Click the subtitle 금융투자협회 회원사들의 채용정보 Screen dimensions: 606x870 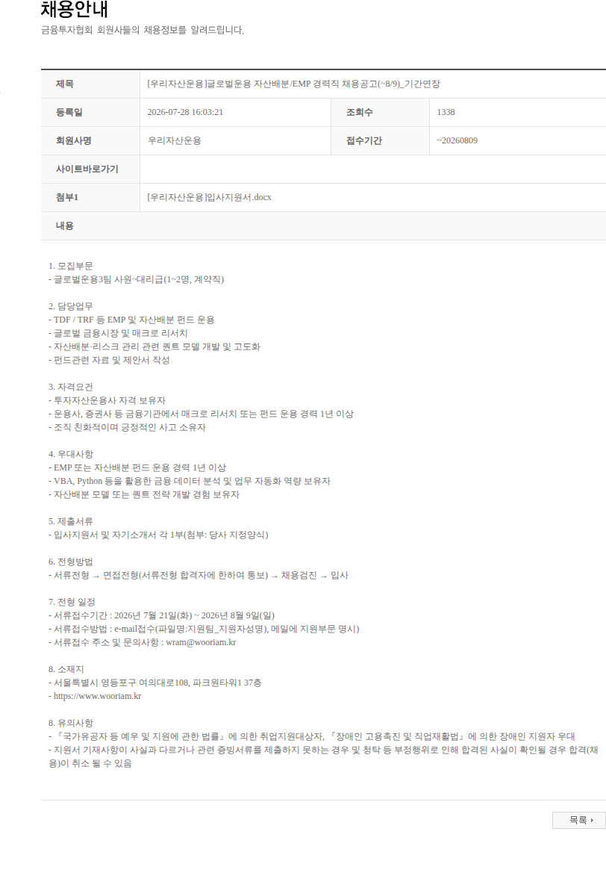point(143,30)
